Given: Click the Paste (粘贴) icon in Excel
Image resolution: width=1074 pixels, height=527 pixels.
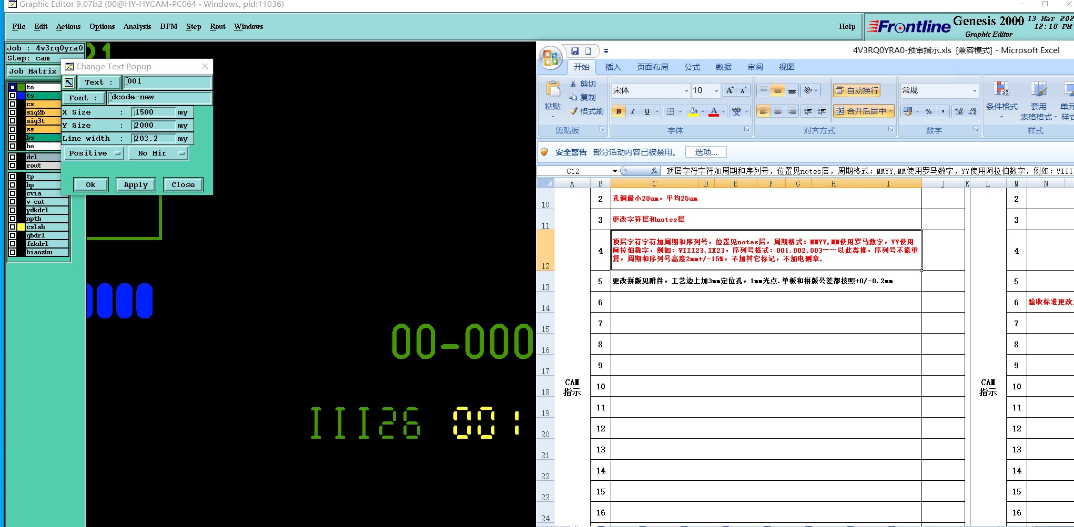Looking at the screenshot, I should point(553,89).
